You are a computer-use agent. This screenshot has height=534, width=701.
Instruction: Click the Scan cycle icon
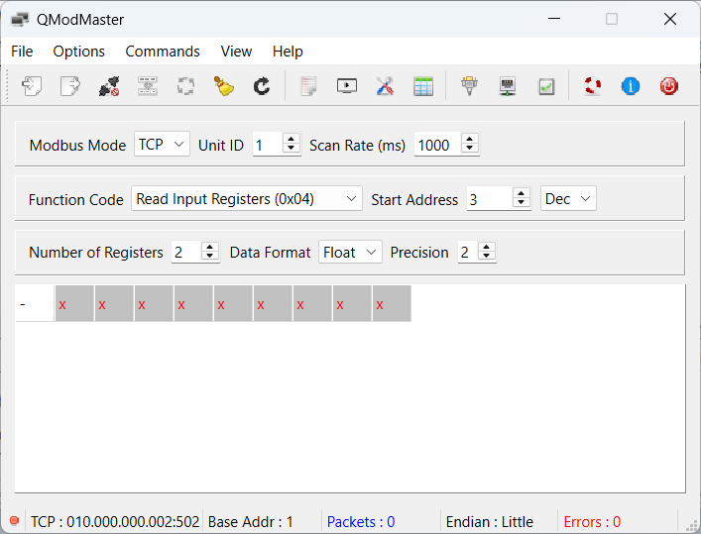(x=185, y=86)
